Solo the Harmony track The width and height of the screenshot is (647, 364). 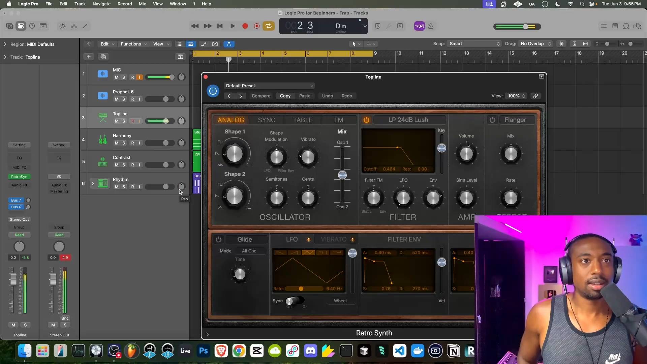click(x=124, y=143)
